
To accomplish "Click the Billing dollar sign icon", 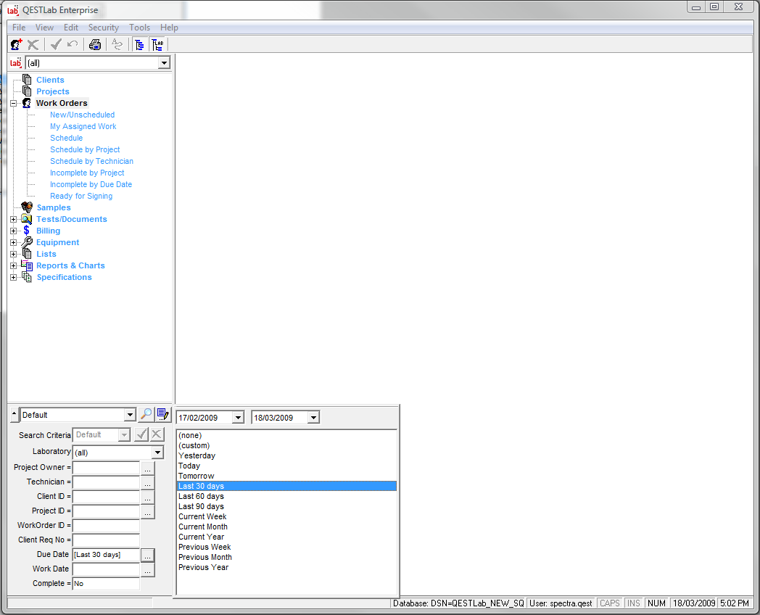I will 27,231.
